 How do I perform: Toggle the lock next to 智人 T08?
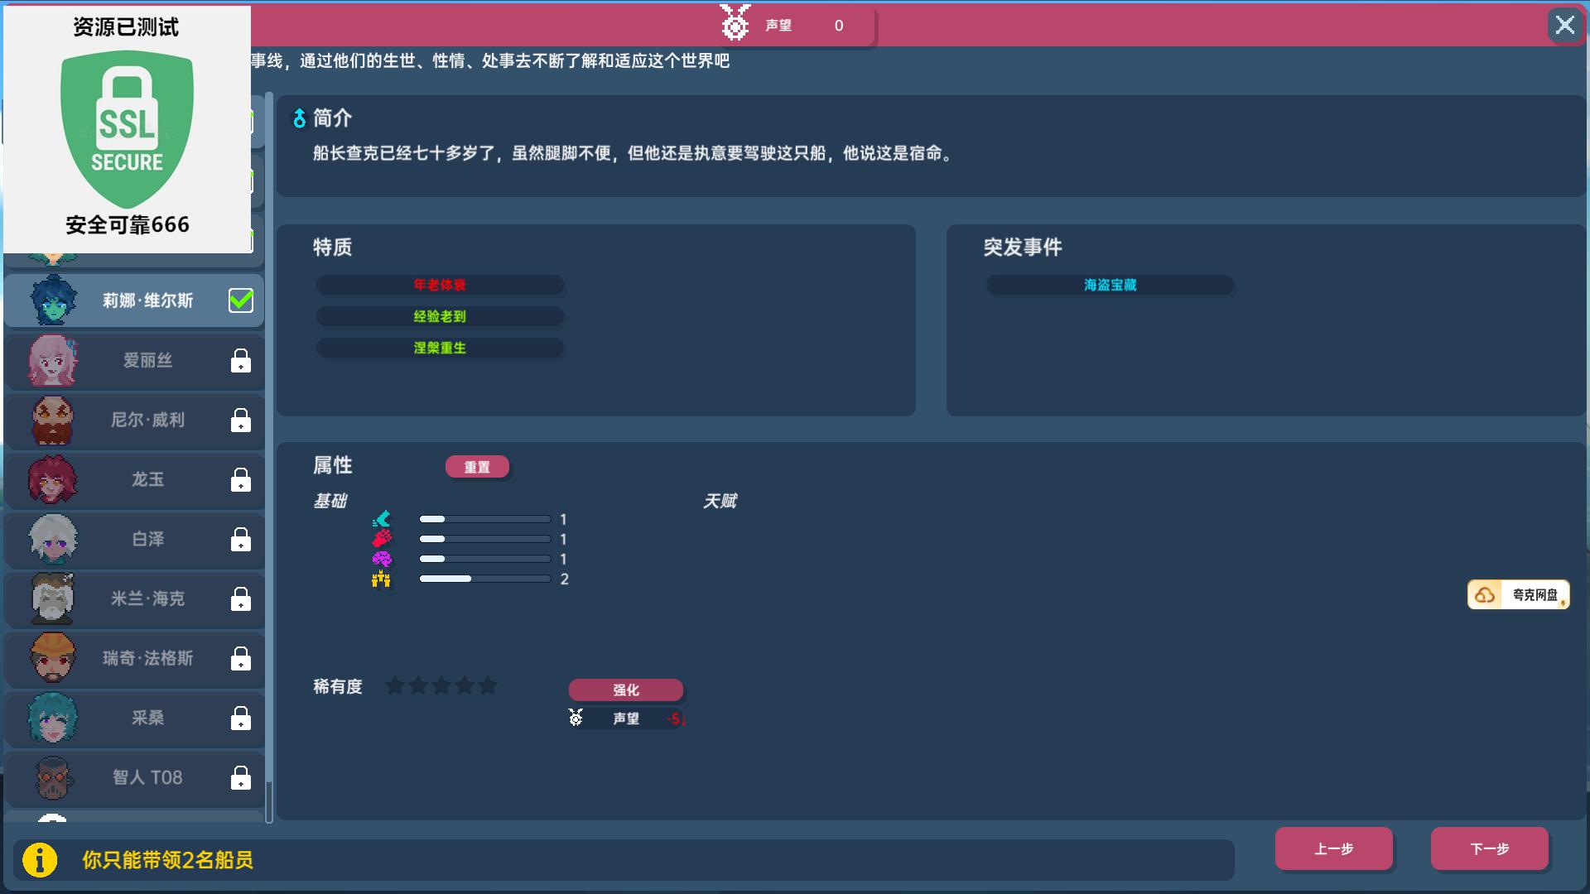coord(240,778)
